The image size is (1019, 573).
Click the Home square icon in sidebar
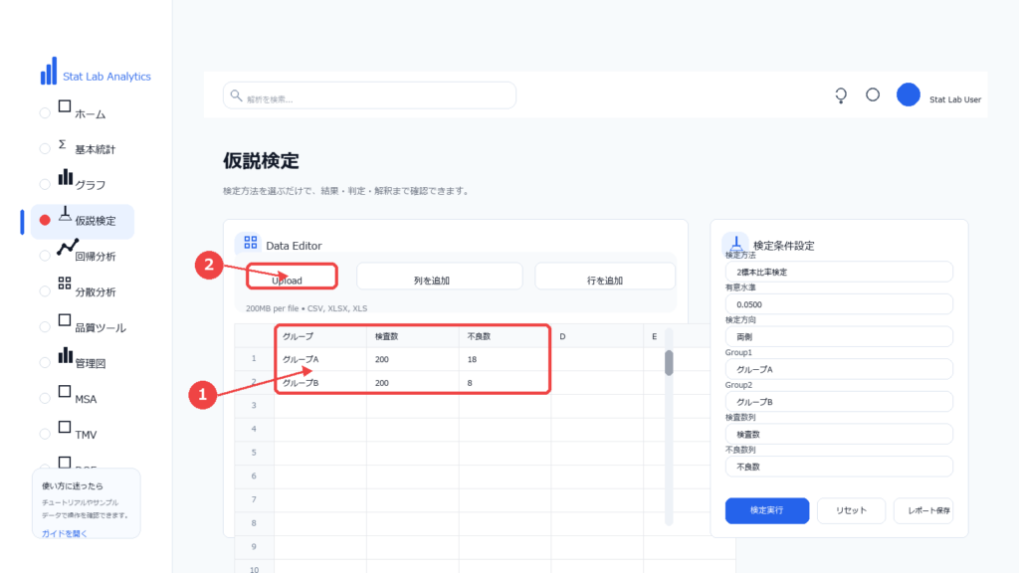65,106
